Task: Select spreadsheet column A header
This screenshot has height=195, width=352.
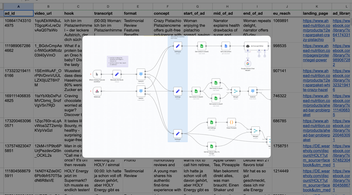Action: point(19,6)
